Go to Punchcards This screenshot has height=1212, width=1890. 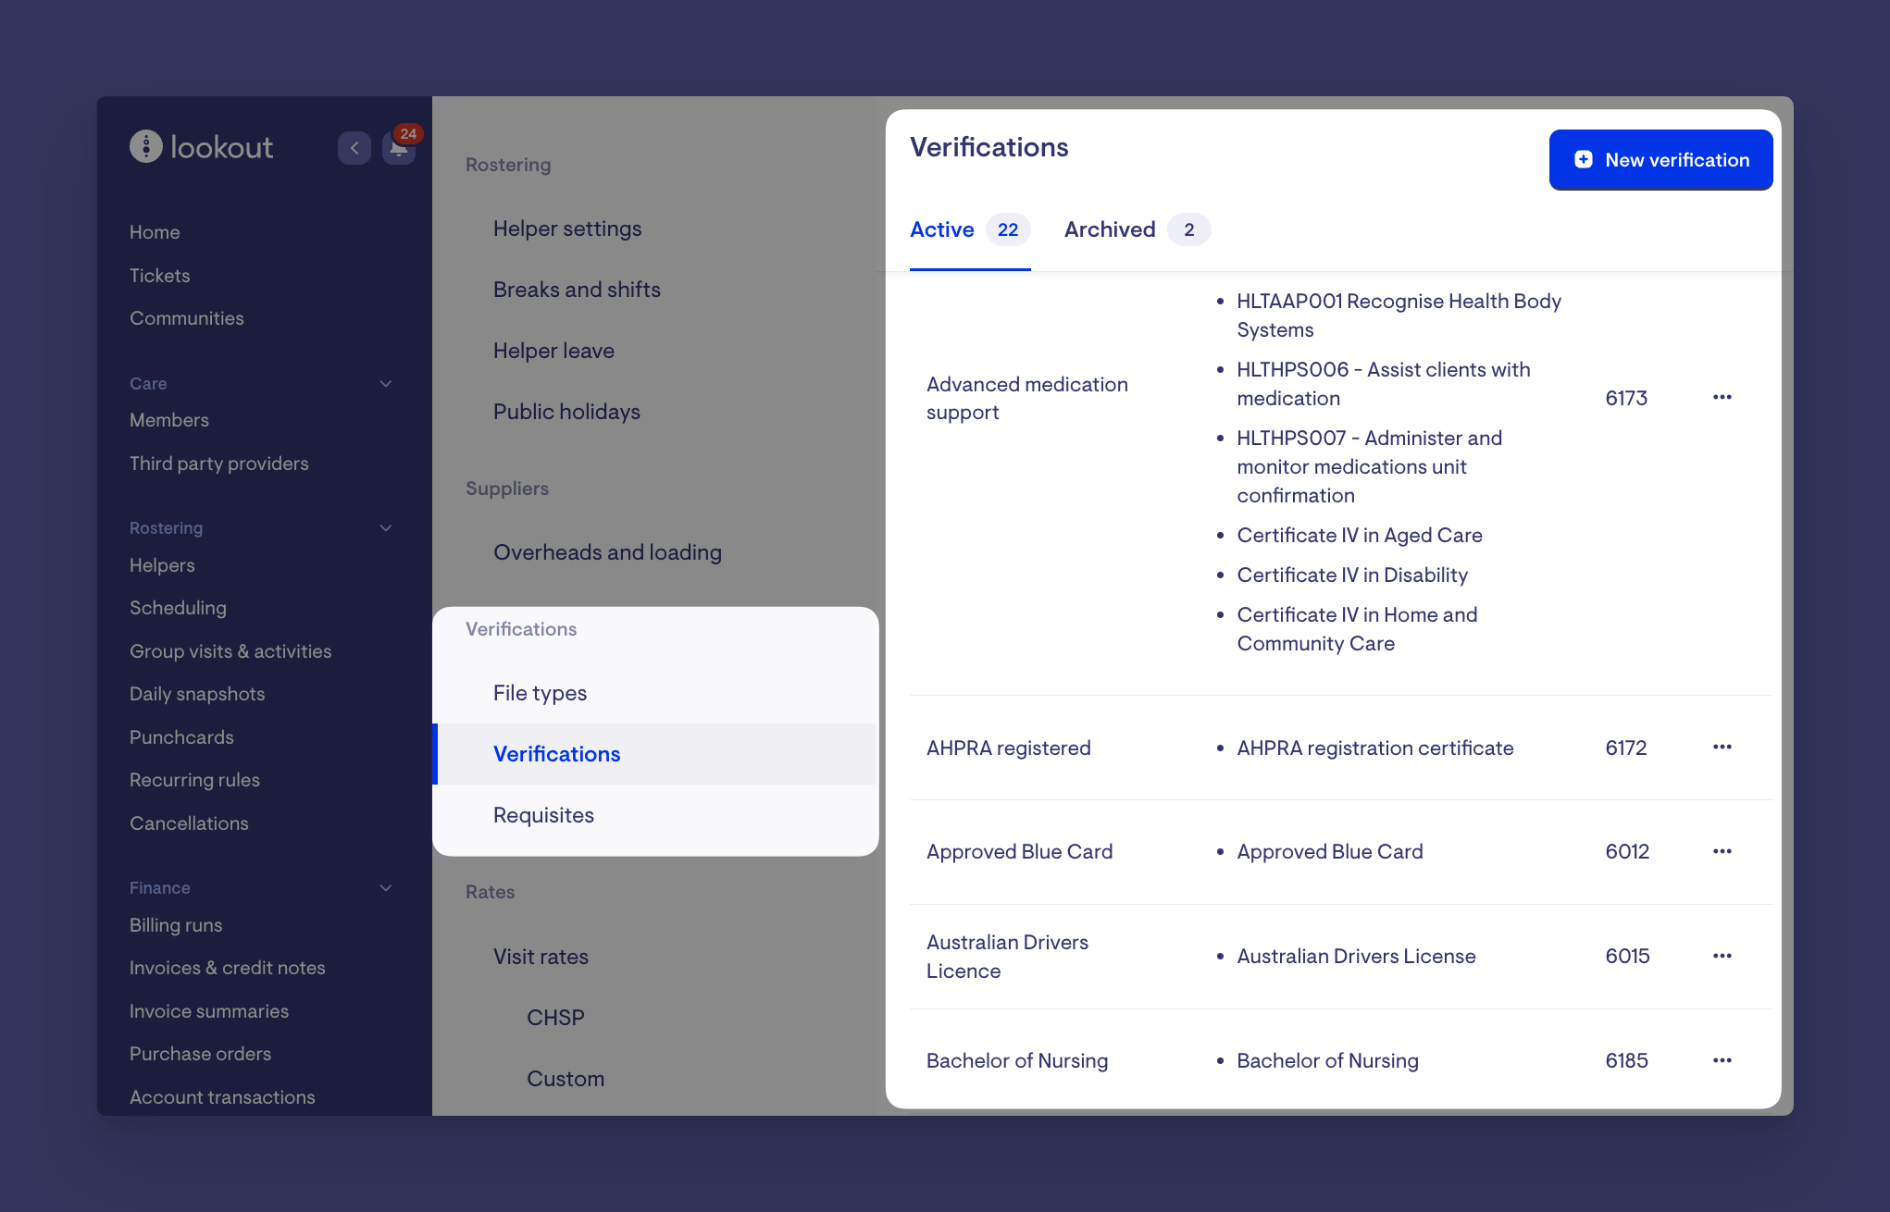181,737
